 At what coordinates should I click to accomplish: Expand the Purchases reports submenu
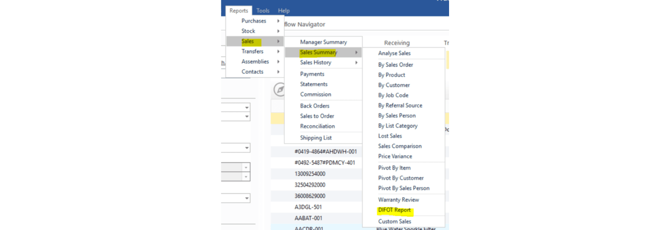[255, 21]
